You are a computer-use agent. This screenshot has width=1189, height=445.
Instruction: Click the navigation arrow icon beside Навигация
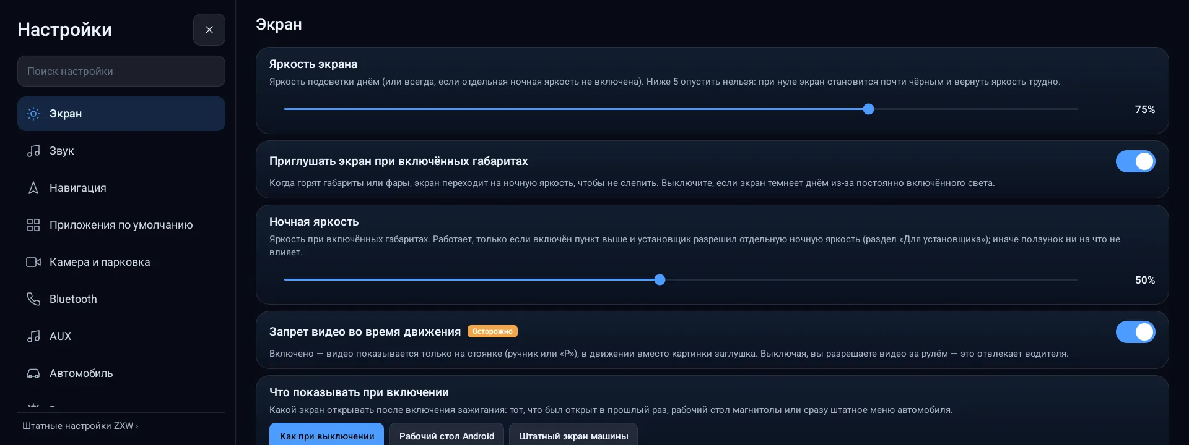[x=33, y=188]
